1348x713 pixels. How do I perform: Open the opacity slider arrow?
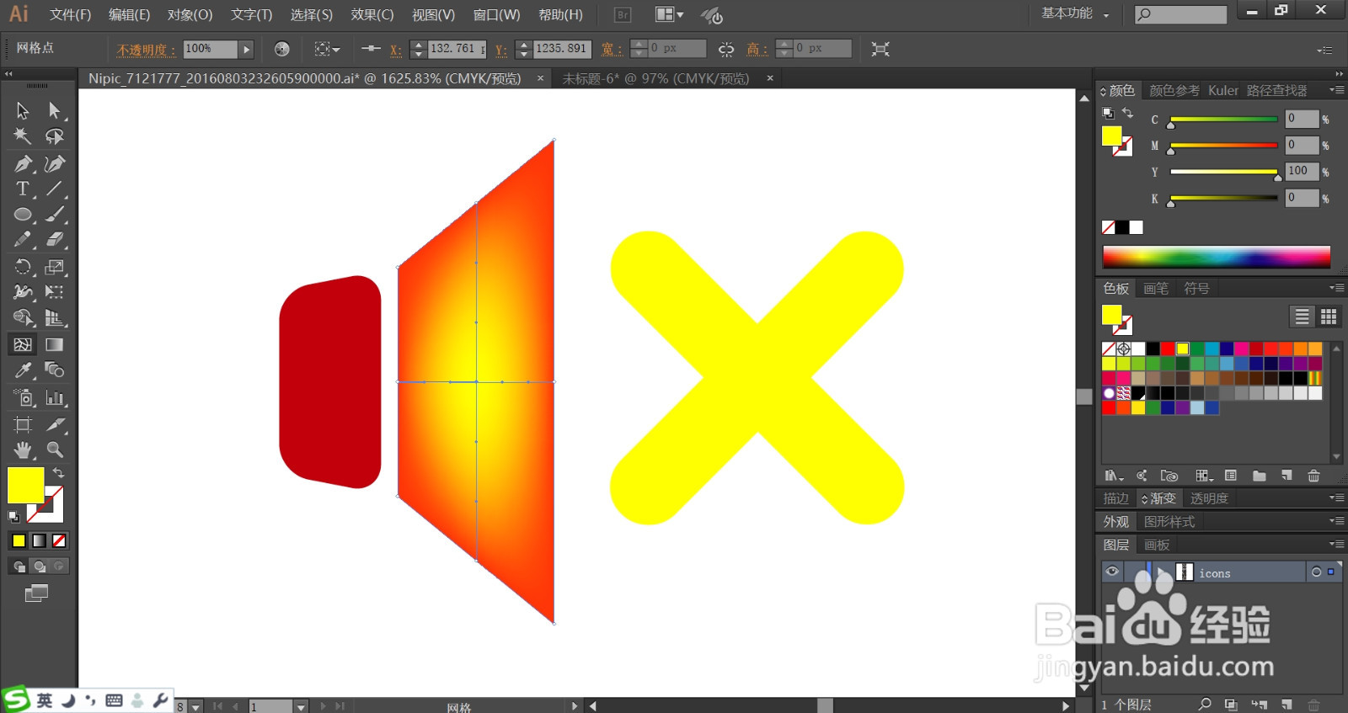(x=246, y=49)
